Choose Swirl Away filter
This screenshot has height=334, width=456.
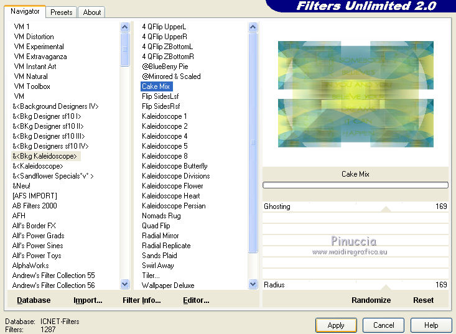tap(157, 266)
